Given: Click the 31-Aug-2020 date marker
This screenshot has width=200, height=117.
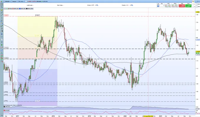Looking at the screenshot, I should (x=148, y=116).
